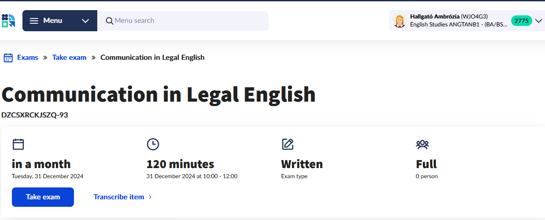
Task: Click the calendar date icon
Action: pyautogui.click(x=18, y=144)
